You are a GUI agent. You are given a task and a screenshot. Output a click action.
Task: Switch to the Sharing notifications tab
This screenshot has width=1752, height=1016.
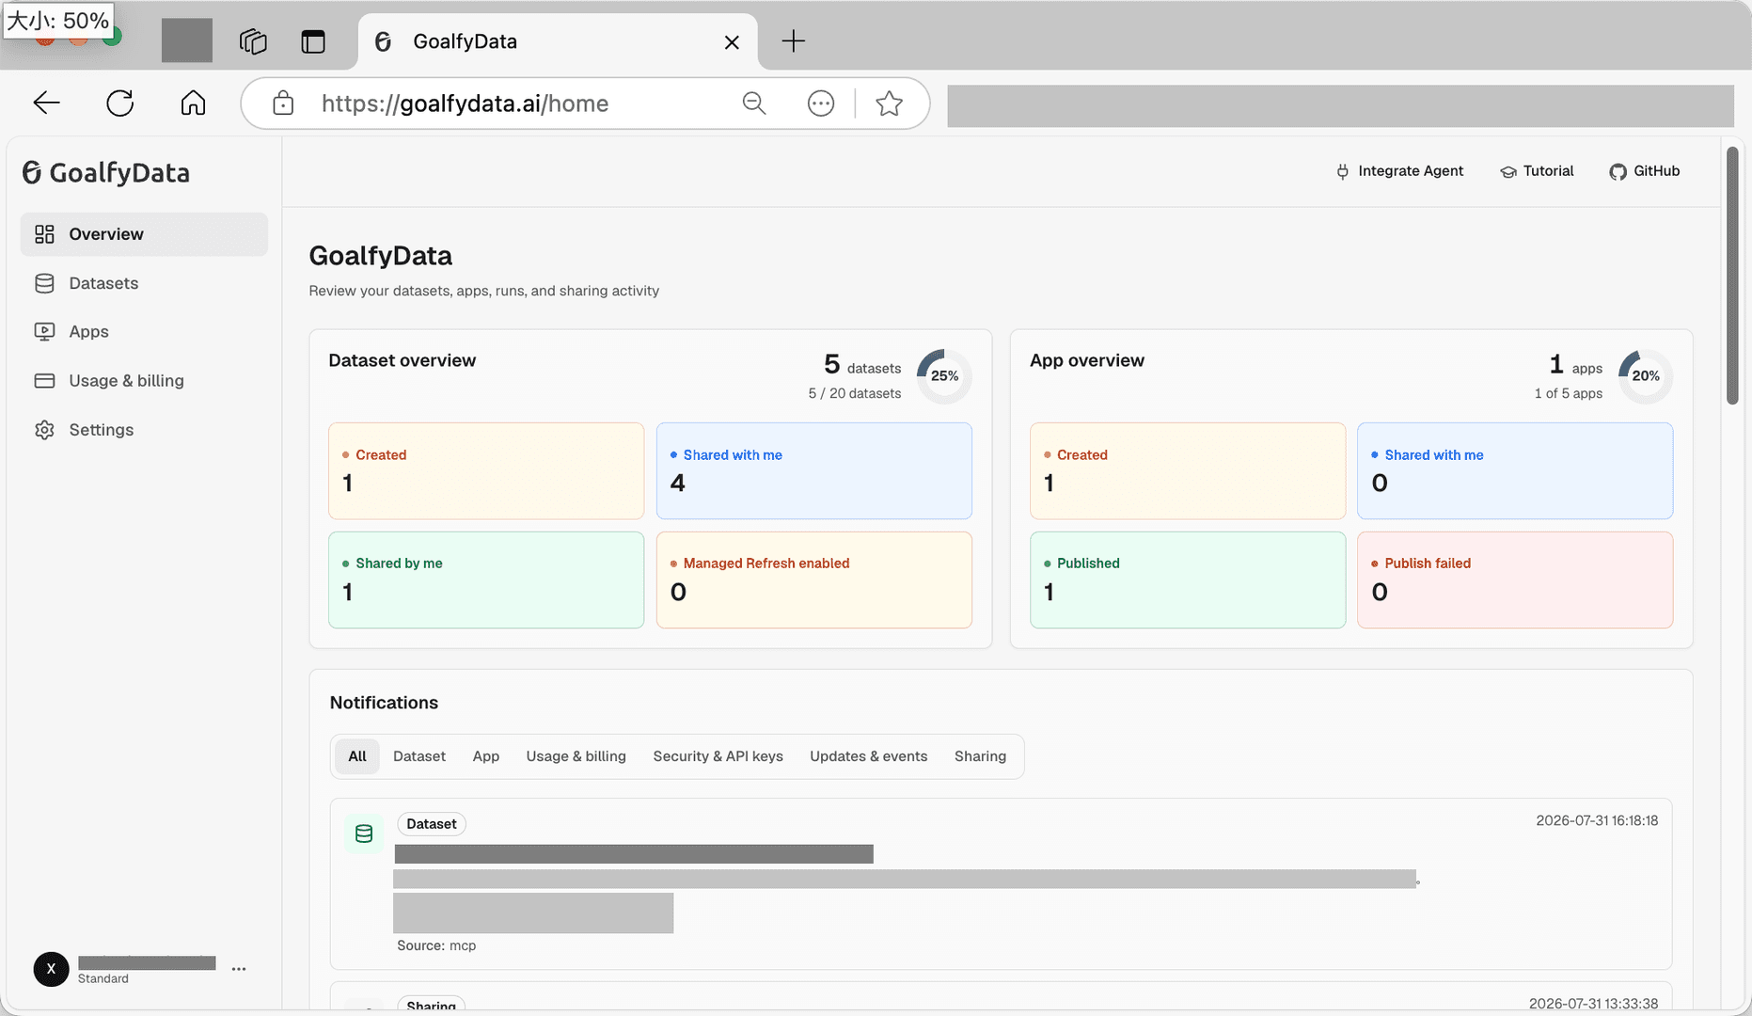pyautogui.click(x=981, y=756)
